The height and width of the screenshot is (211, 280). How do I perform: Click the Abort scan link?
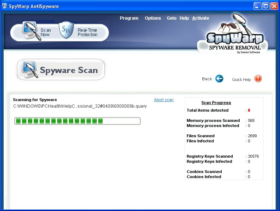[x=163, y=100]
